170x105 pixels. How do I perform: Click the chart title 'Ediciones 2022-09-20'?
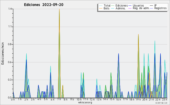[x=44, y=5]
